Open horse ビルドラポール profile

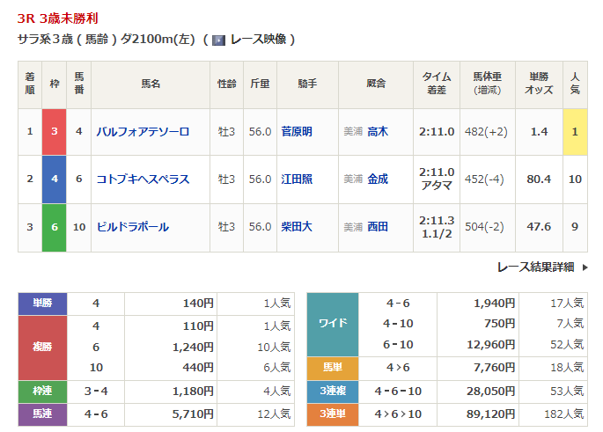point(133,227)
